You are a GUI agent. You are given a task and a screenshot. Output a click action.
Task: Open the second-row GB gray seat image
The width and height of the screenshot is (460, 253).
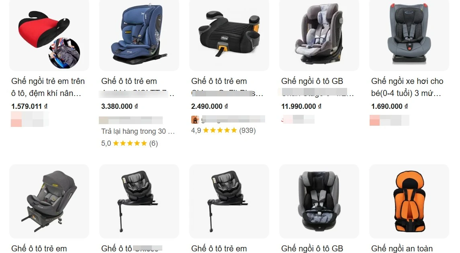coord(319,201)
